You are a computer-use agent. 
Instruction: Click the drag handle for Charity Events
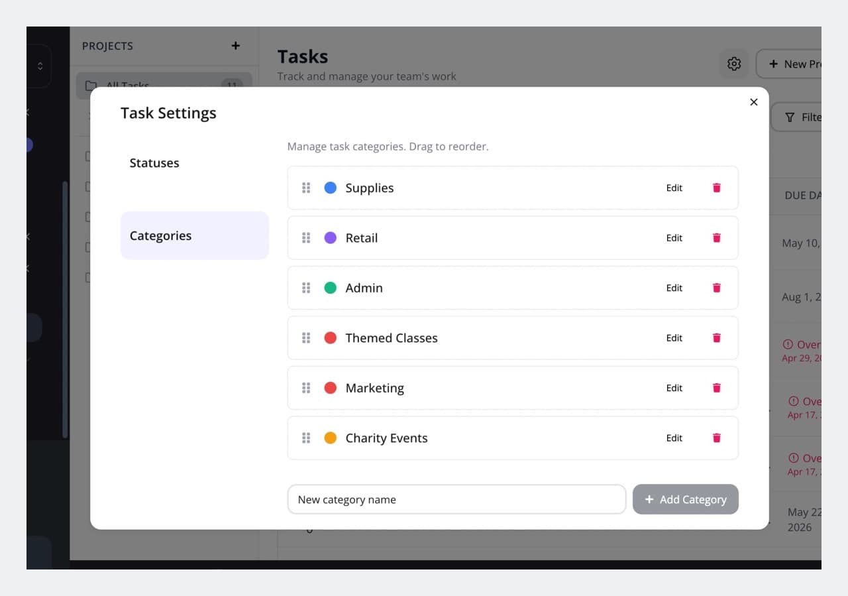306,438
